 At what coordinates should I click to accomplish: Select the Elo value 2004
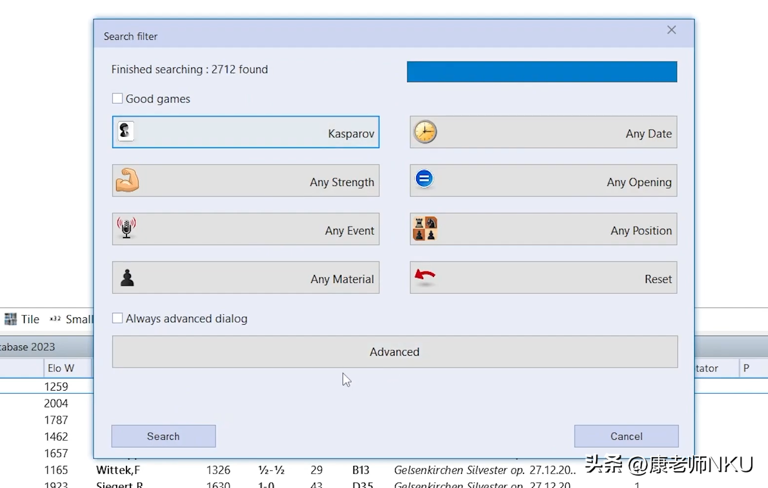tap(56, 403)
